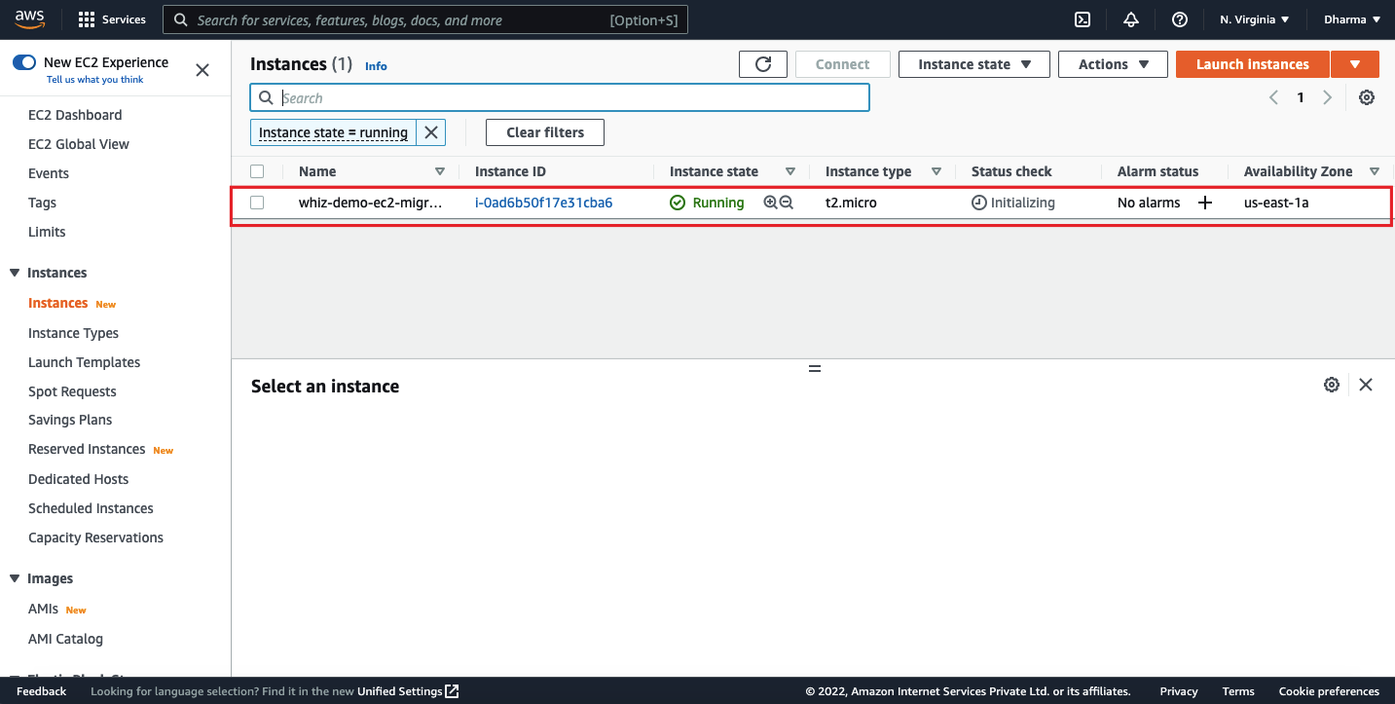Open Limits page
The height and width of the screenshot is (704, 1395).
pos(47,232)
